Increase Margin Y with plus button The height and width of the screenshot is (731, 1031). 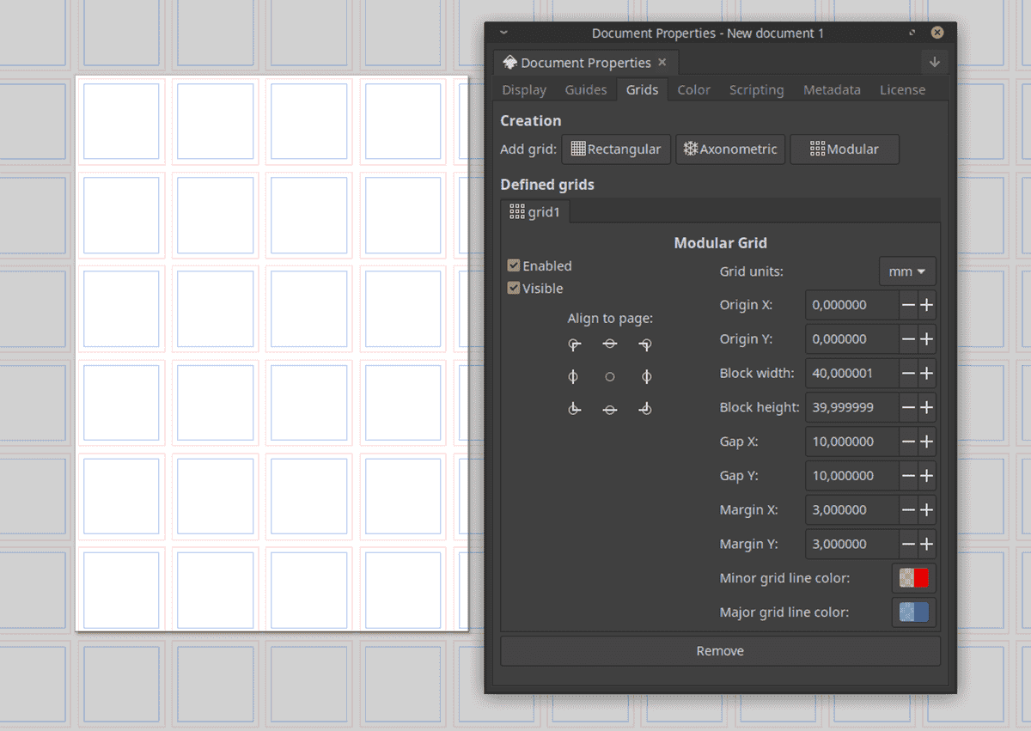(927, 544)
